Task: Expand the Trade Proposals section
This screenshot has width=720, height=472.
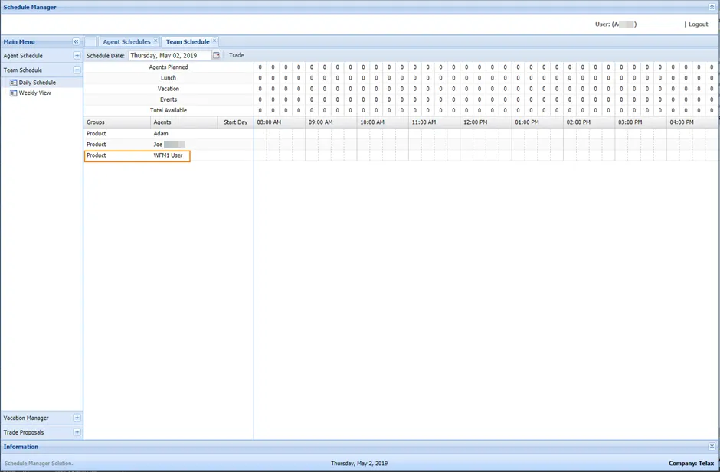Action: [77, 432]
